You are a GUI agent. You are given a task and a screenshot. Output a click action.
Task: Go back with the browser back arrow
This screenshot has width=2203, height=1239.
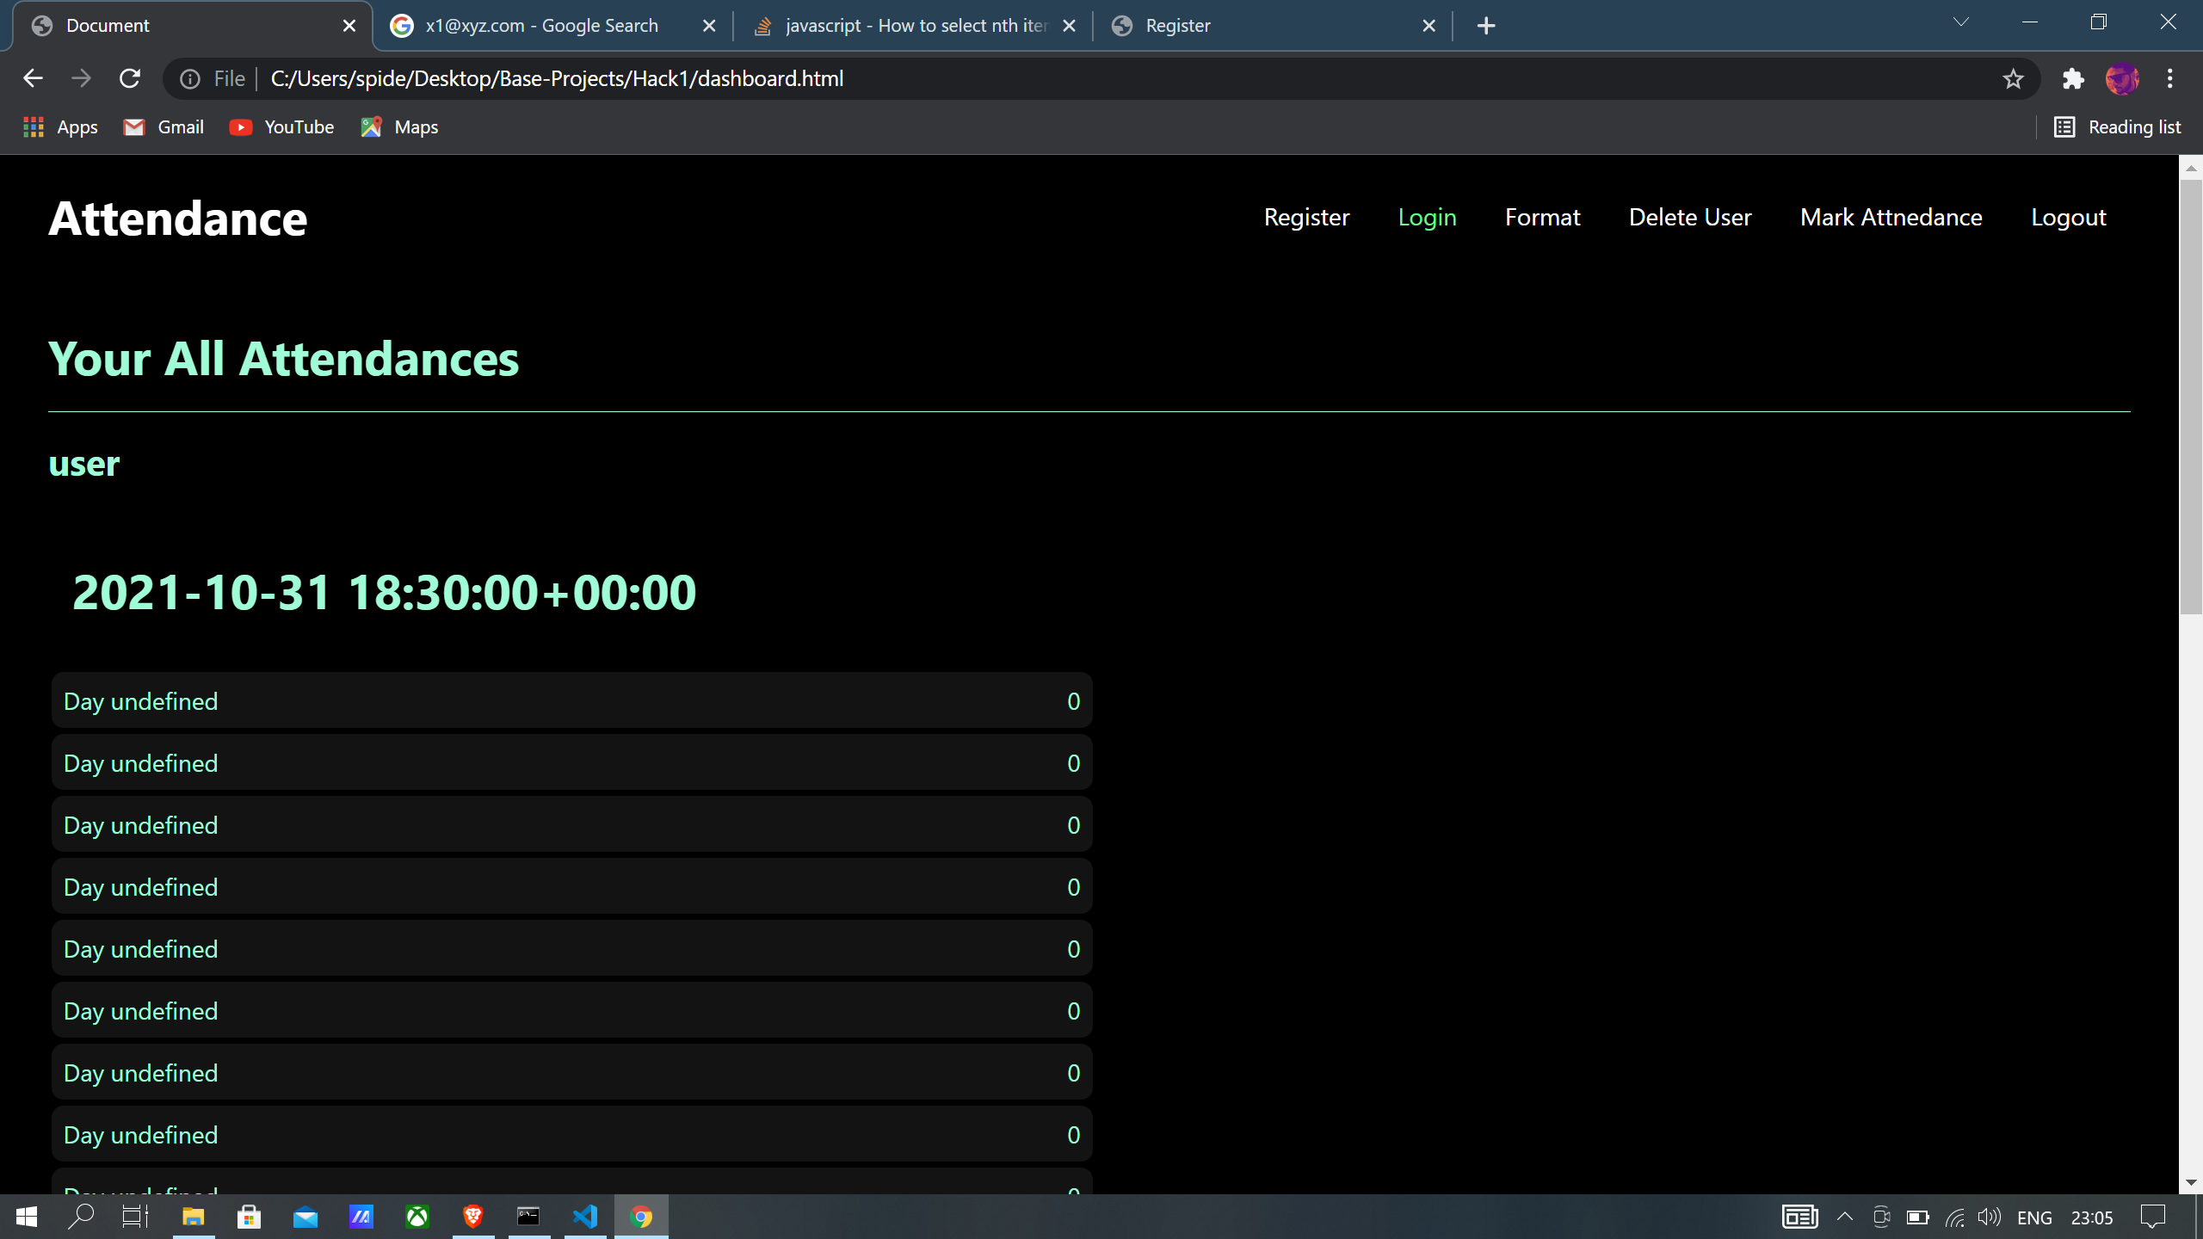33,79
